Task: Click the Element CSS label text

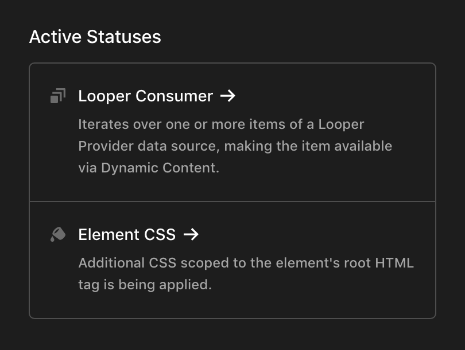Action: pos(127,234)
